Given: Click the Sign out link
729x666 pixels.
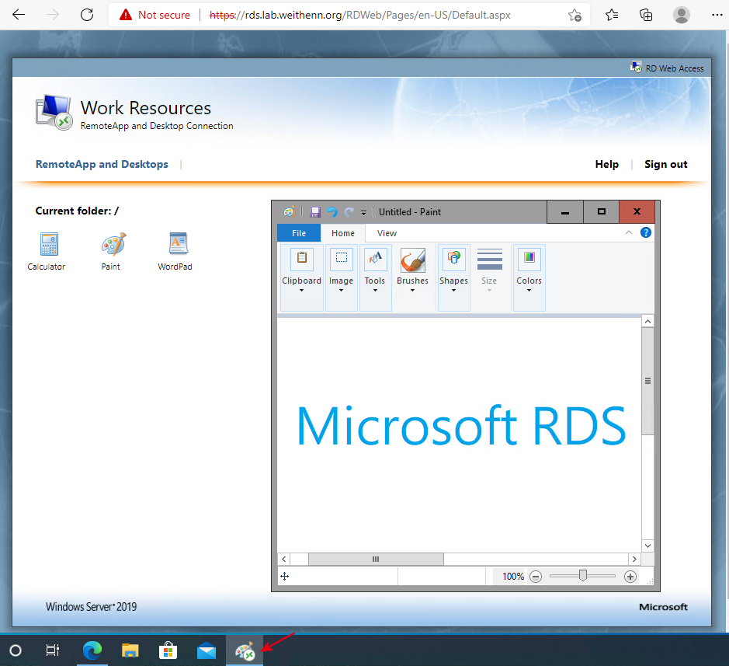Looking at the screenshot, I should pos(666,164).
